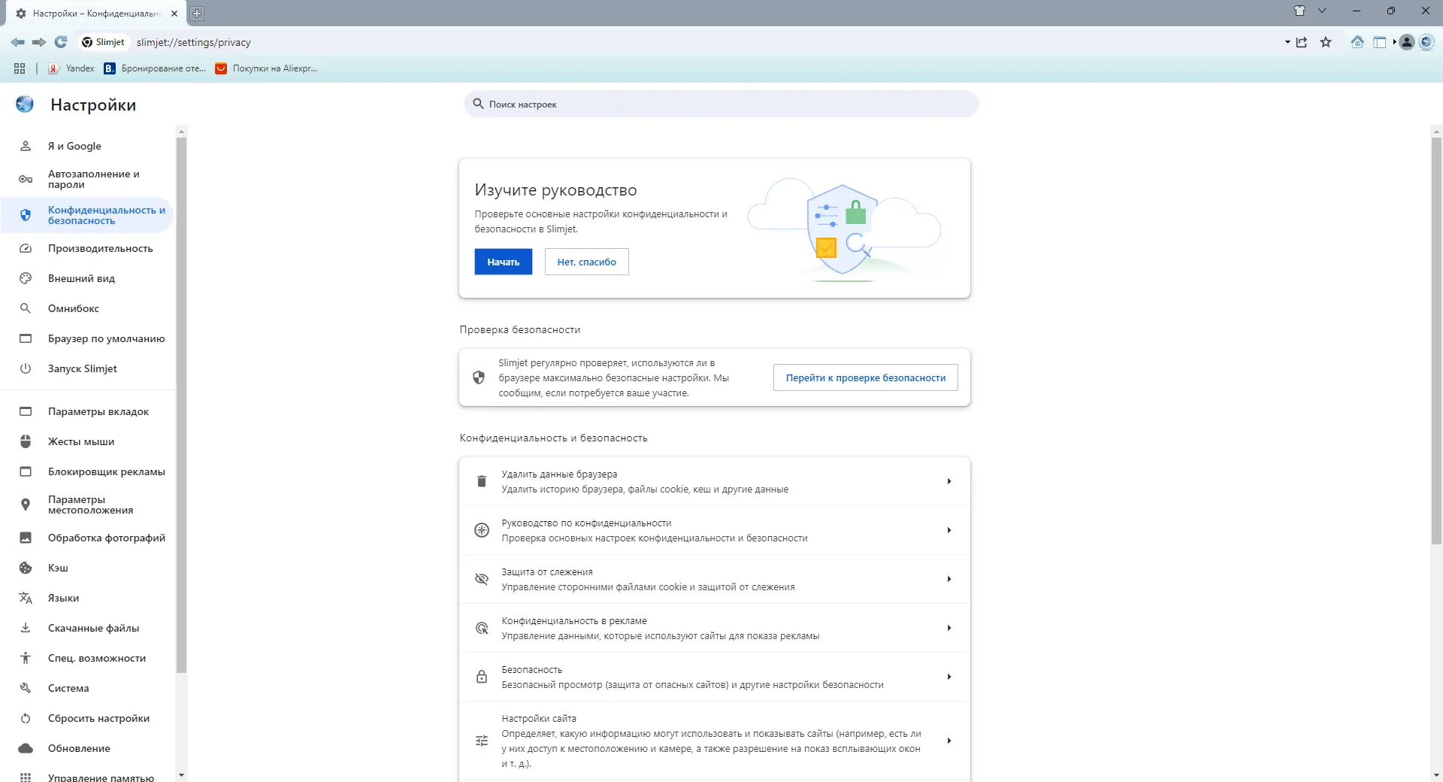Click the page reload icon

[x=61, y=42]
